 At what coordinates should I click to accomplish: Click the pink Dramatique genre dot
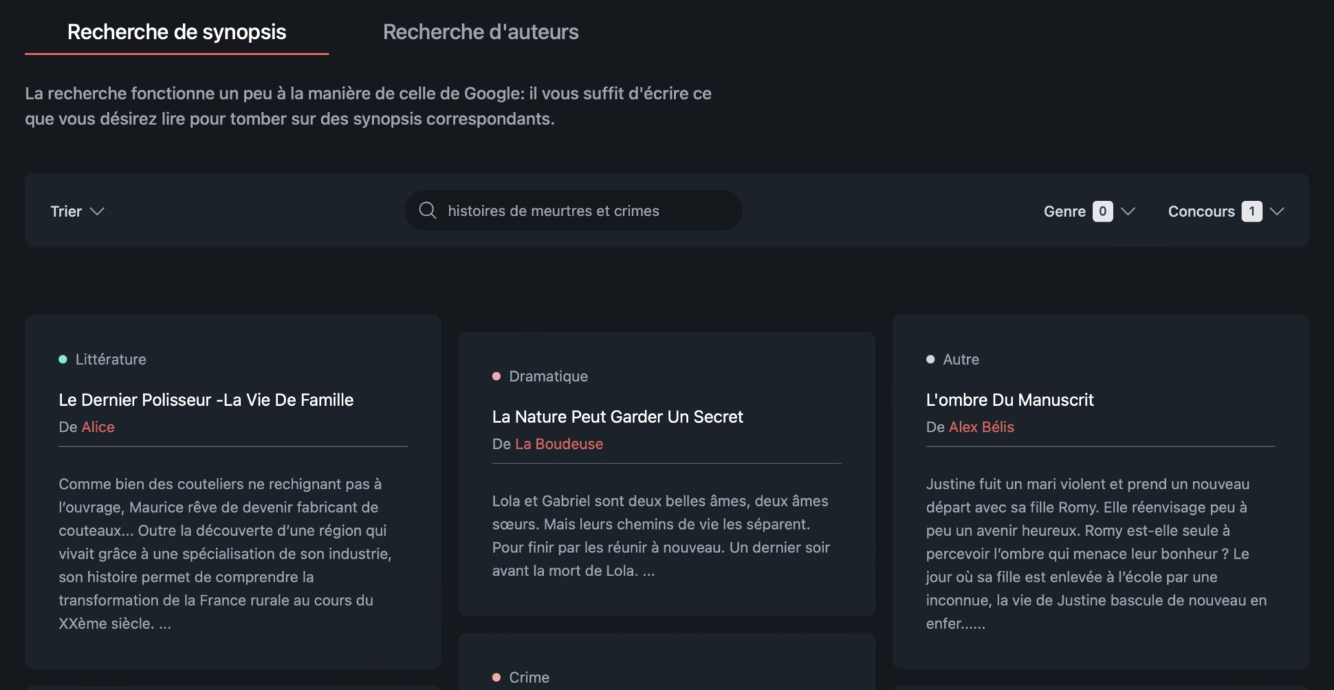pos(496,376)
